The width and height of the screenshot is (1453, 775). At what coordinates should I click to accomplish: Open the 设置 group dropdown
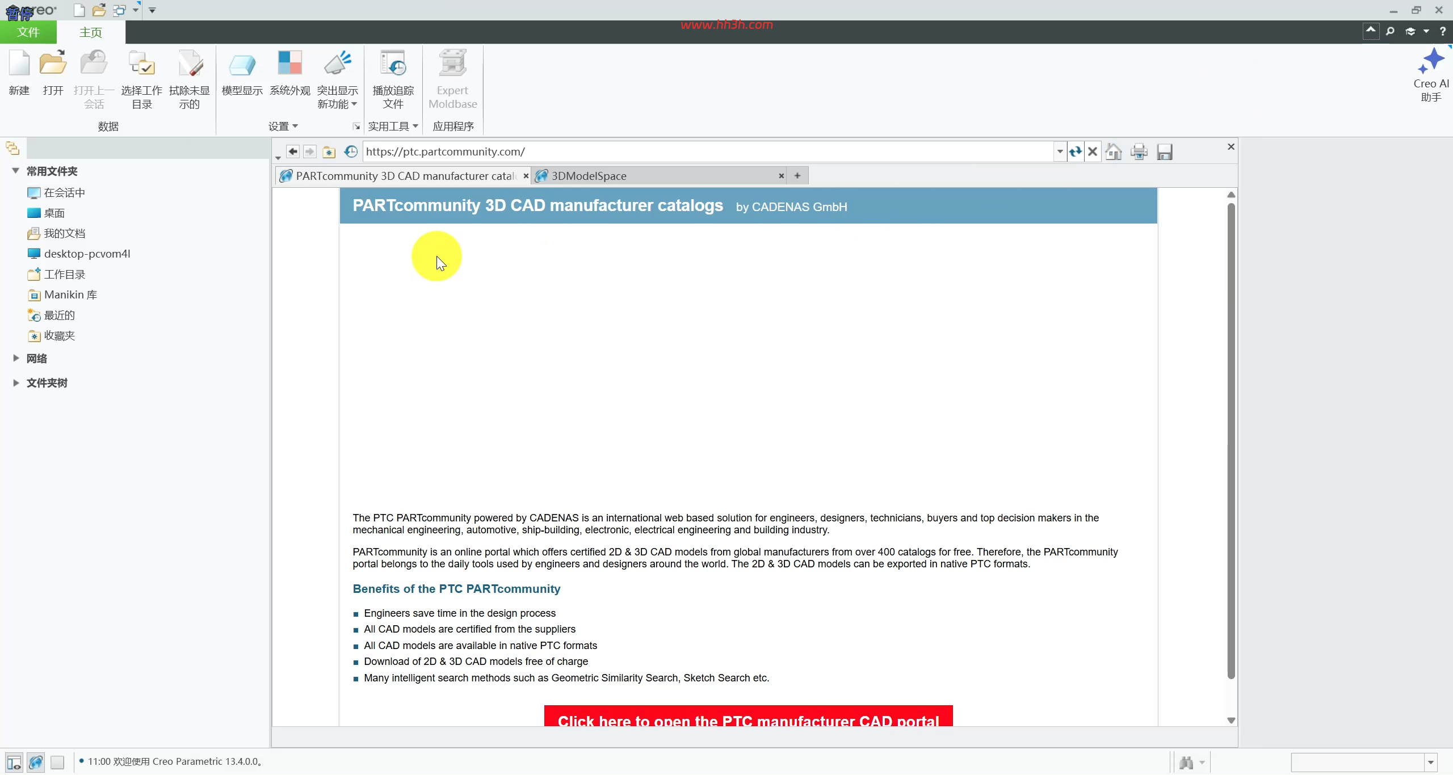pyautogui.click(x=283, y=126)
